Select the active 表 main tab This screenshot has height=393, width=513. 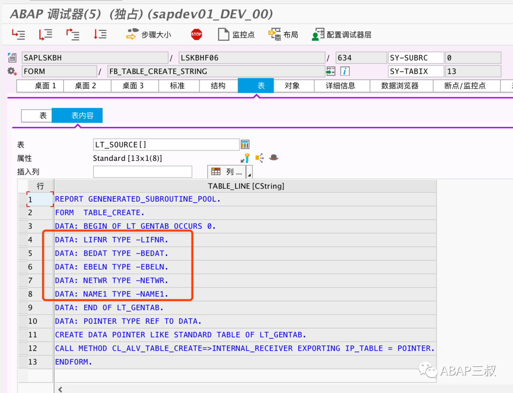(x=256, y=85)
